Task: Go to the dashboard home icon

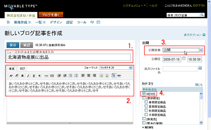Action: (x=8, y=22)
